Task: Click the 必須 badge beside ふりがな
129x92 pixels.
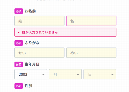Action: coord(19,43)
